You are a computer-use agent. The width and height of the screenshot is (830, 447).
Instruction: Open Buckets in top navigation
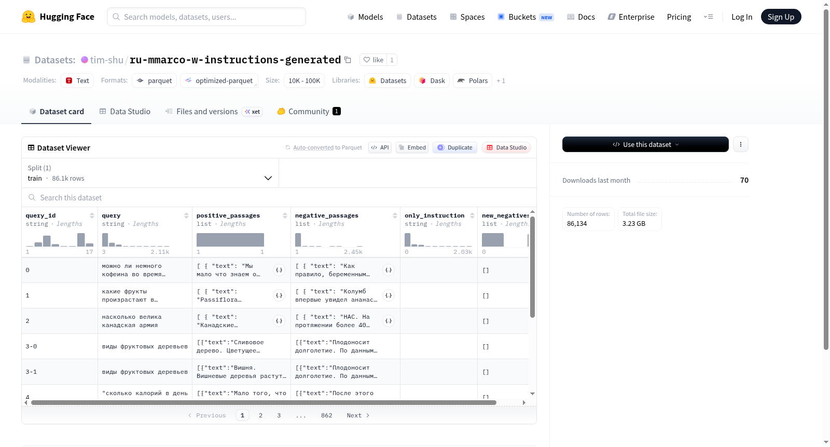point(525,17)
